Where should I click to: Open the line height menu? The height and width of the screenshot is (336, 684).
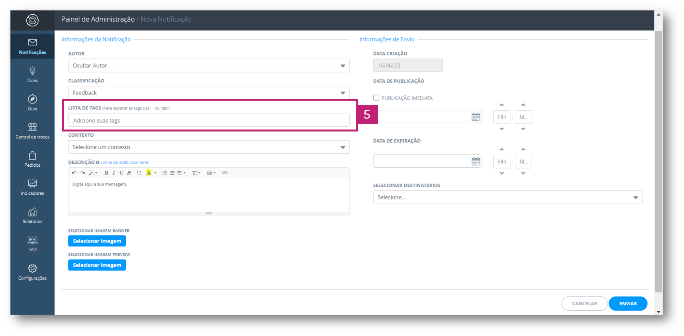click(196, 173)
